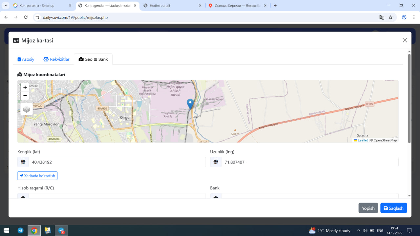Image resolution: width=420 pixels, height=236 pixels.
Task: Open the Telegram icon with 30 badge
Action: tap(61, 230)
